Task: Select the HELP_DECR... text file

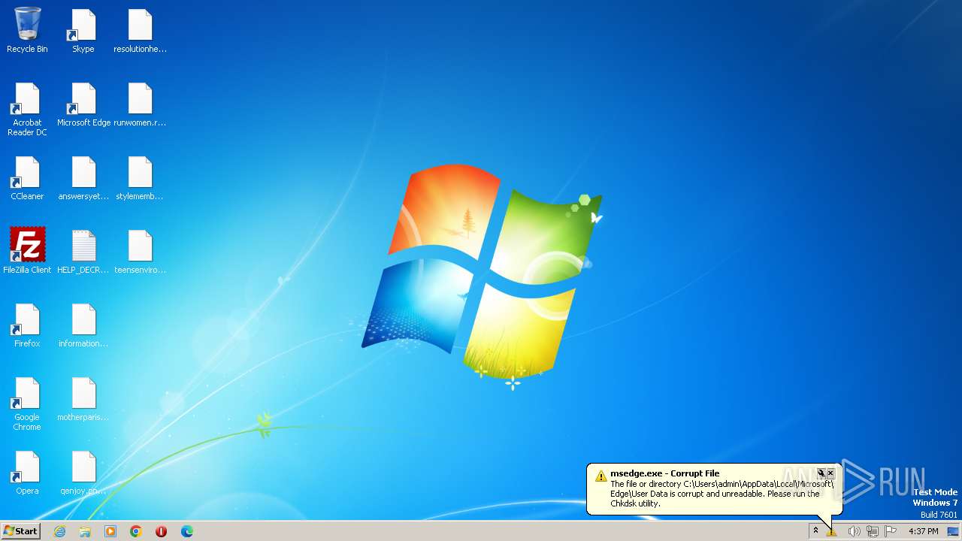Action: [83, 251]
